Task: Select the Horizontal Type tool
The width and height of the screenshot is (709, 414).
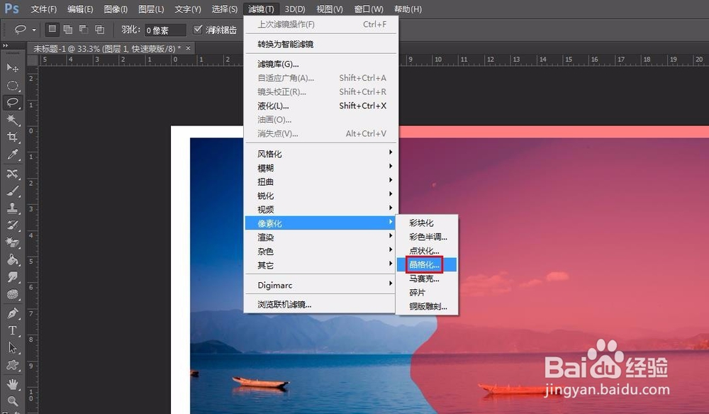Action: tap(13, 331)
